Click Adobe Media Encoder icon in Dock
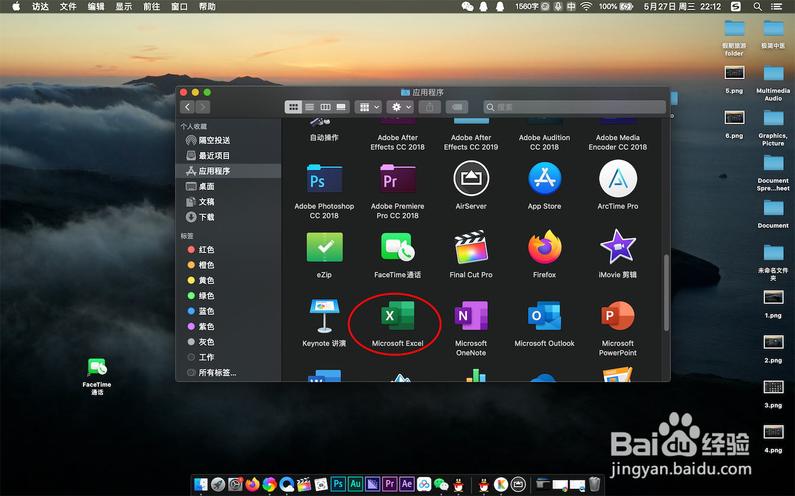The image size is (795, 496). [372, 484]
